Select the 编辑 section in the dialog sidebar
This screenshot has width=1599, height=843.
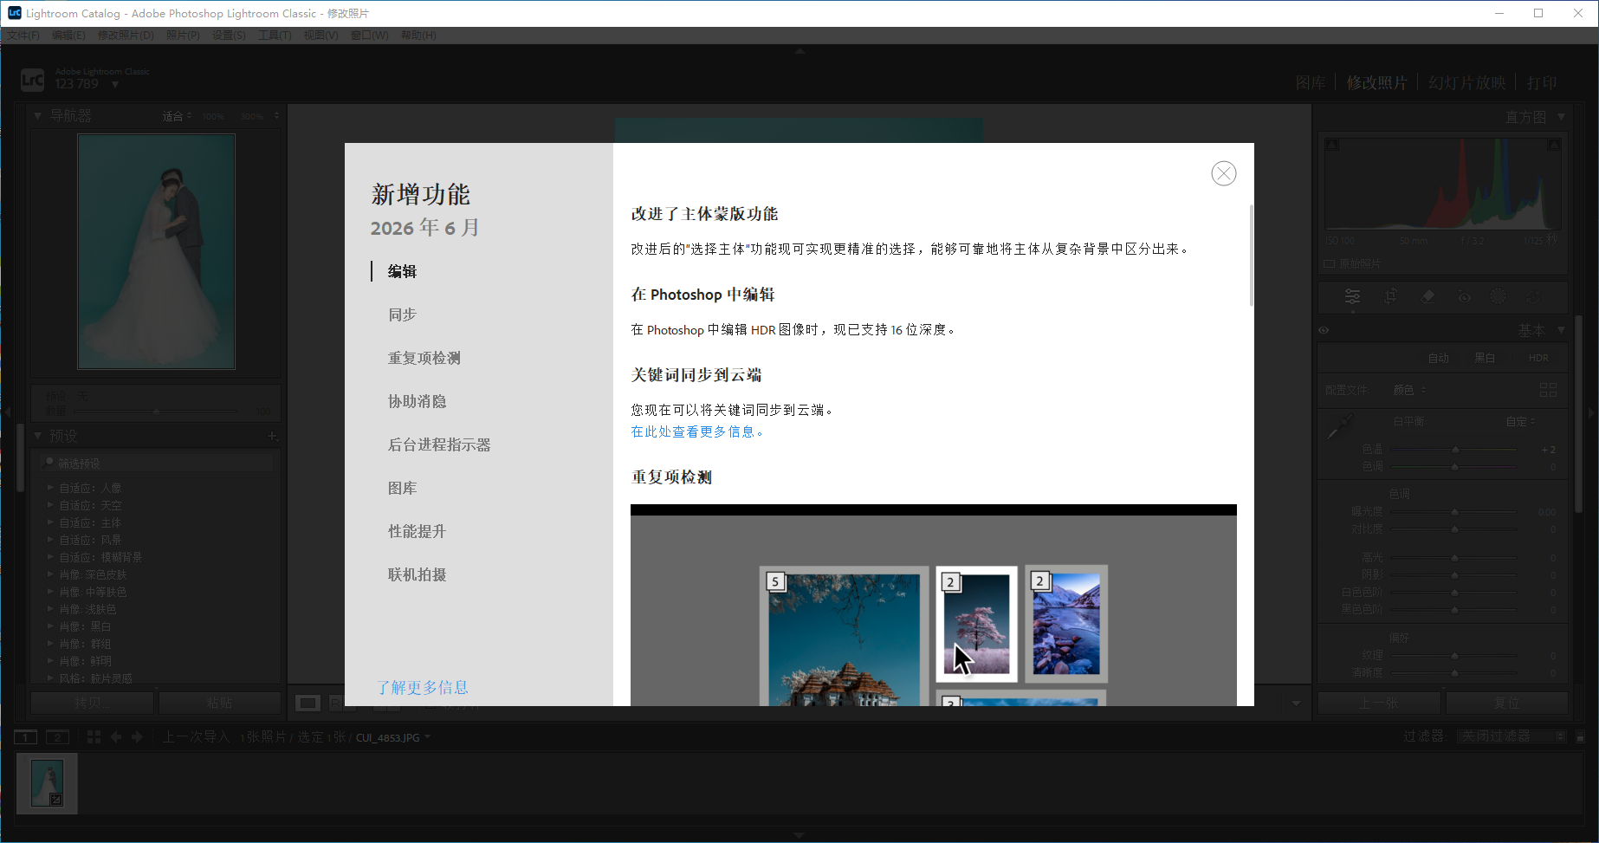pyautogui.click(x=402, y=271)
